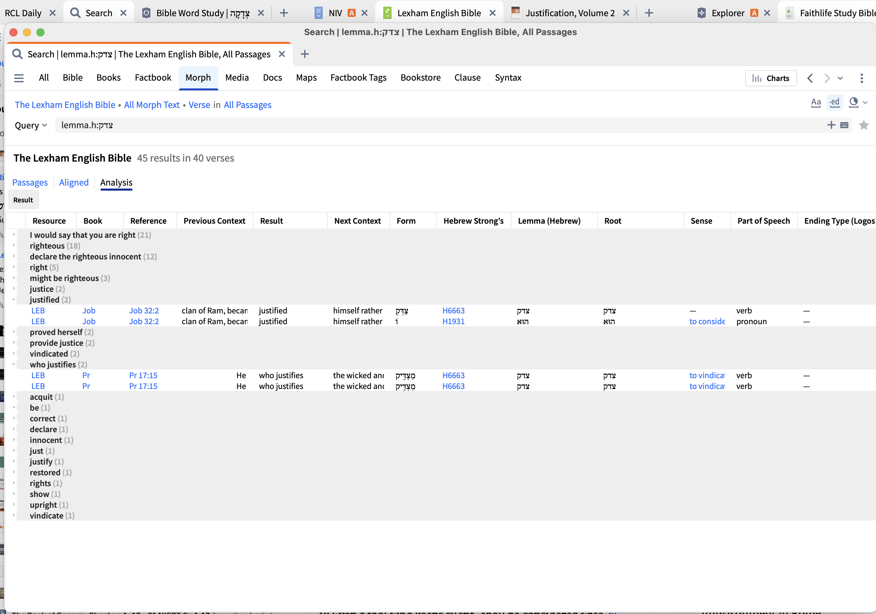Image resolution: width=876 pixels, height=614 pixels.
Task: Switch to the Clause search tab
Action: click(467, 78)
